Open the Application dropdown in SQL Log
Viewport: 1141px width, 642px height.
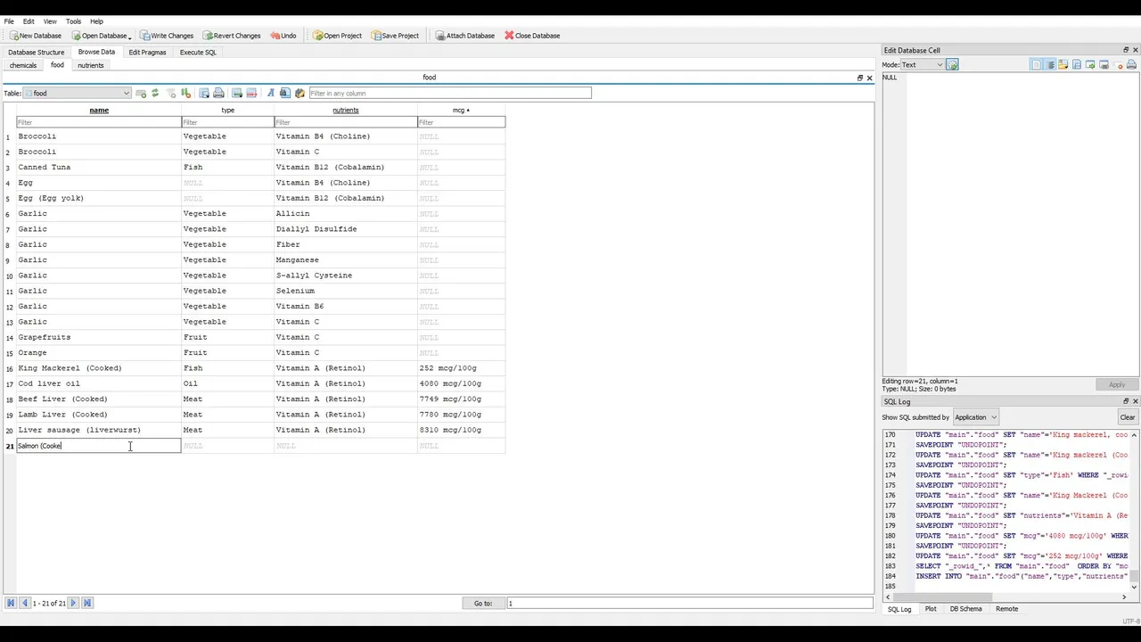[975, 417]
